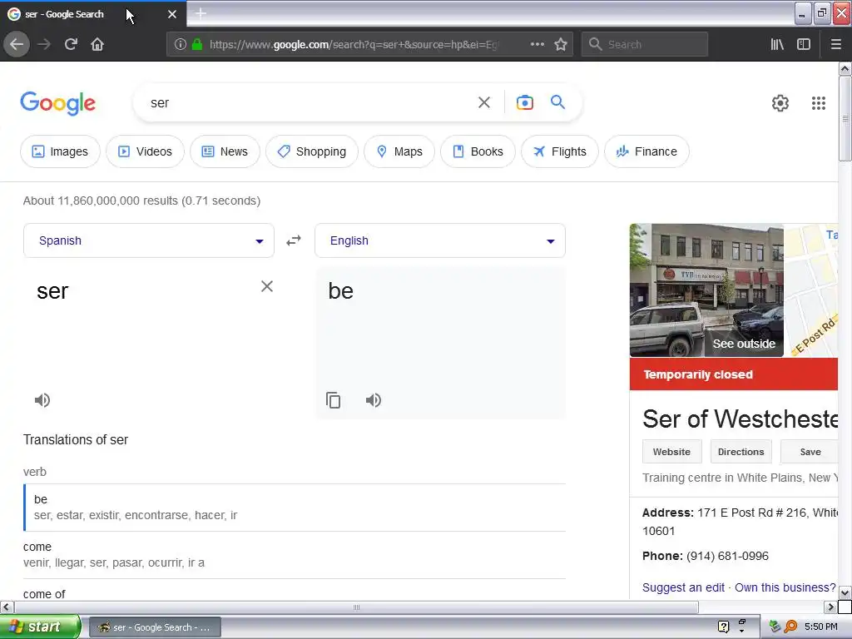Click the Website button for Ser of Westchester
This screenshot has width=852, height=639.
click(671, 452)
